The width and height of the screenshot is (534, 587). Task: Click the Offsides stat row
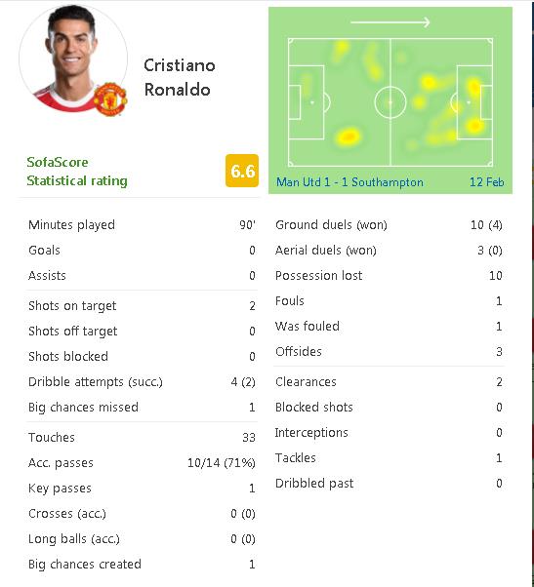point(389,352)
